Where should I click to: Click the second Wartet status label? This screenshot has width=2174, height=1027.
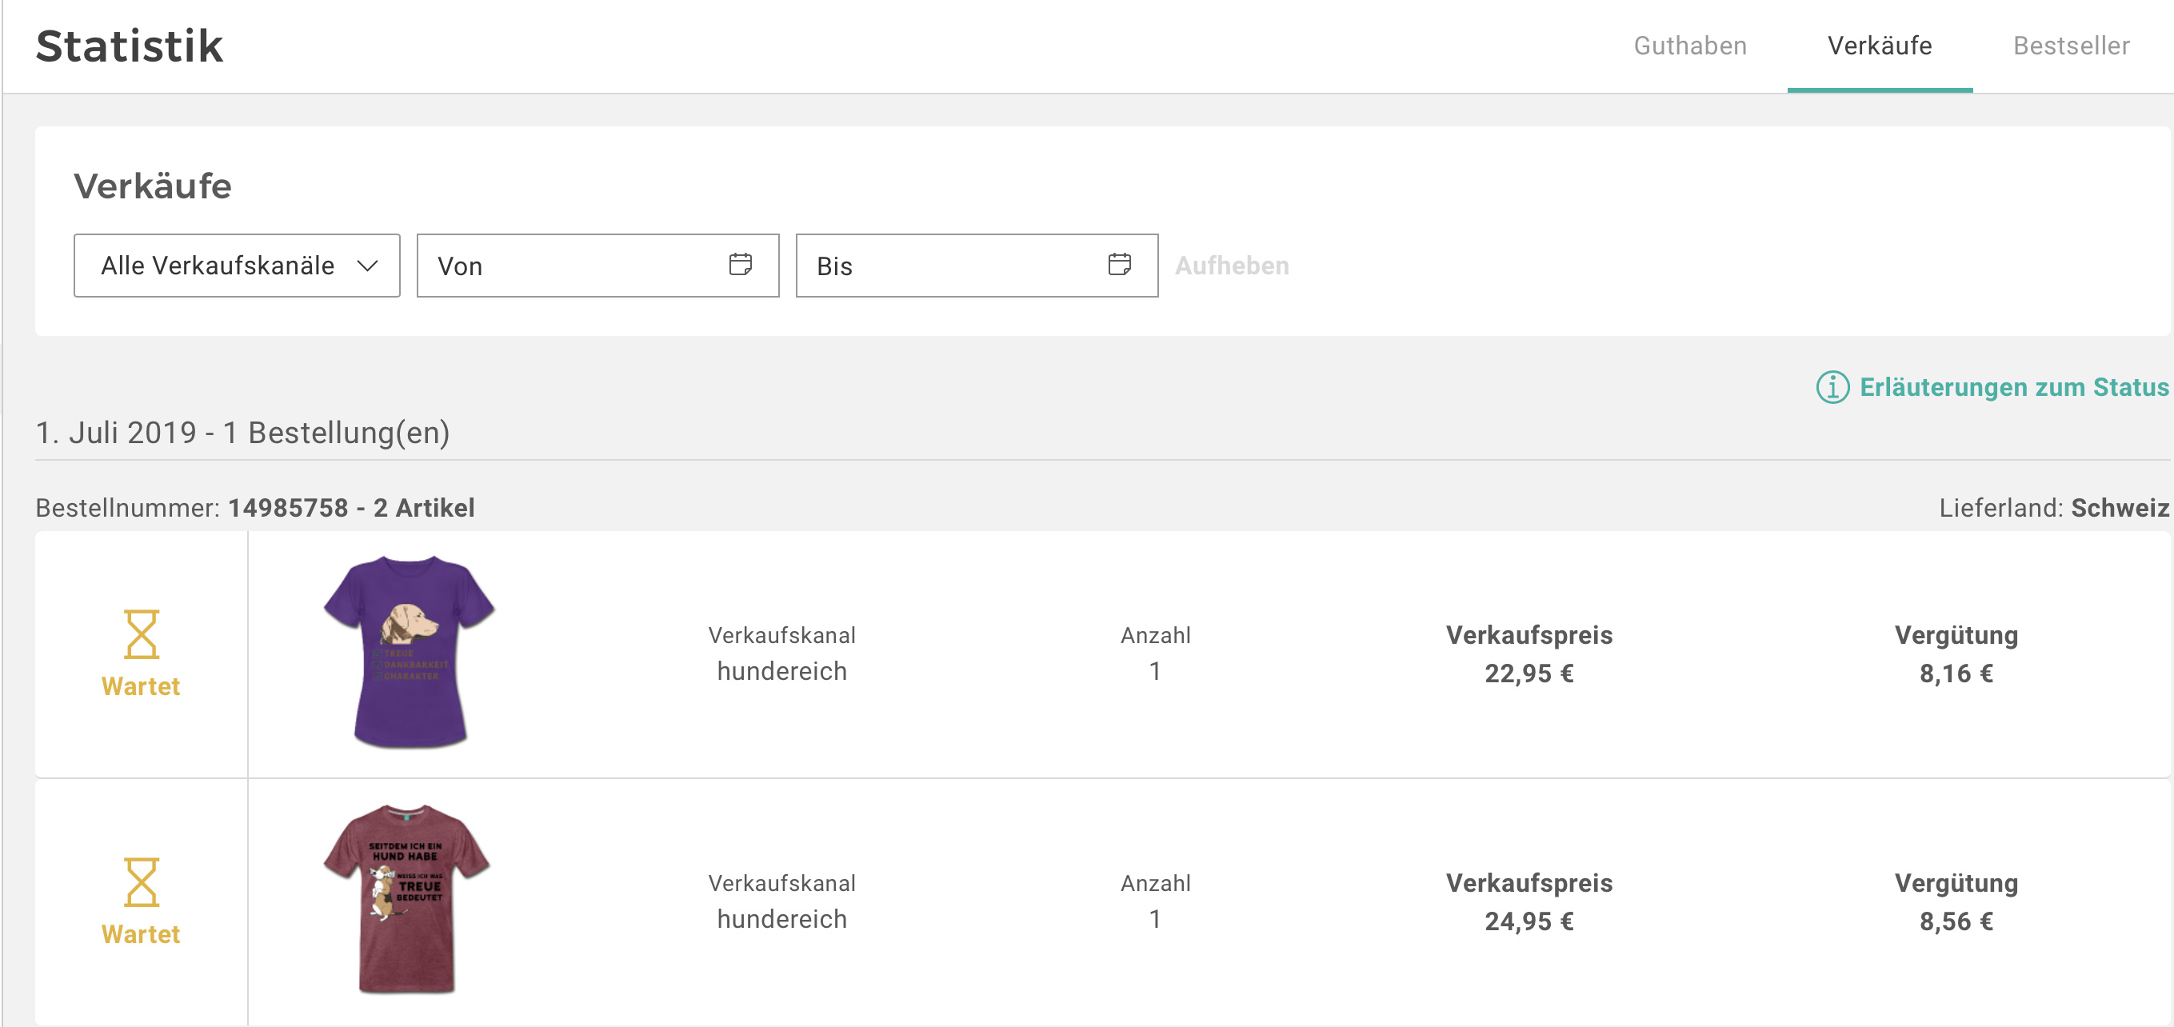click(141, 934)
